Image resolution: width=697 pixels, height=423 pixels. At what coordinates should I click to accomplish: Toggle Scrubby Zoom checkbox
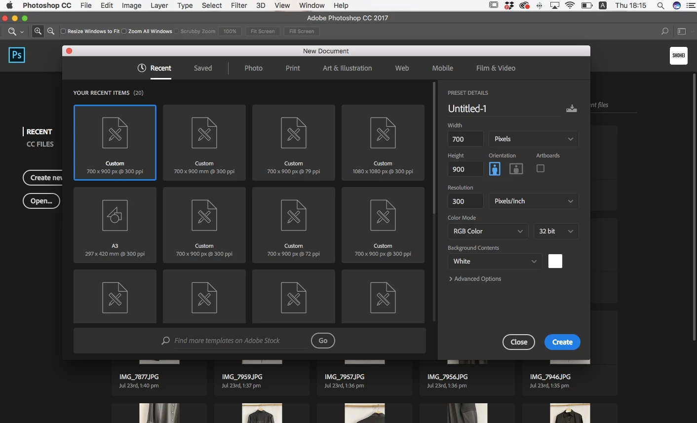[176, 31]
